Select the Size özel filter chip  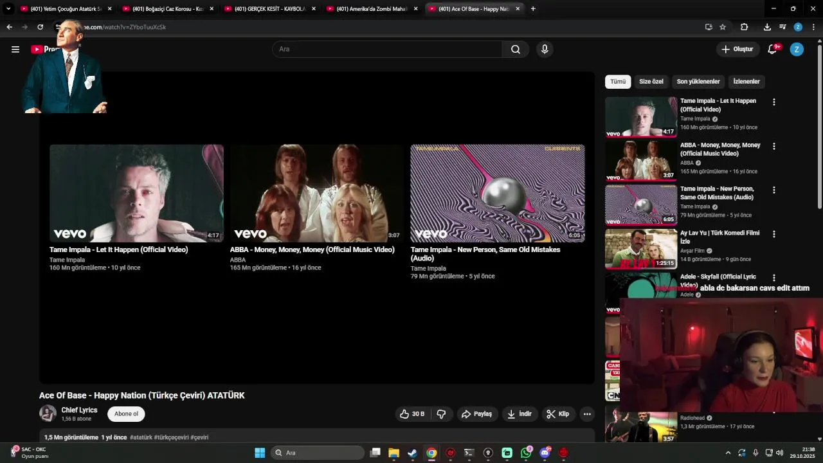(651, 82)
